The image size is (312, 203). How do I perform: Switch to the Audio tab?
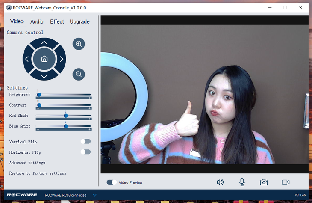pyautogui.click(x=37, y=21)
